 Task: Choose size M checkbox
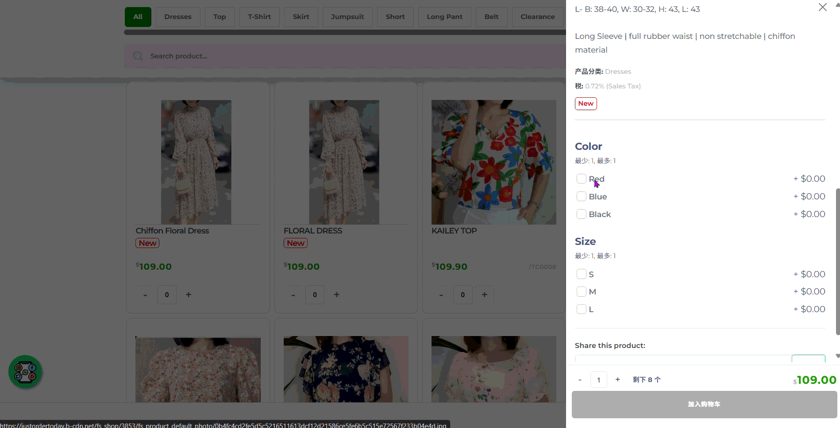point(582,292)
